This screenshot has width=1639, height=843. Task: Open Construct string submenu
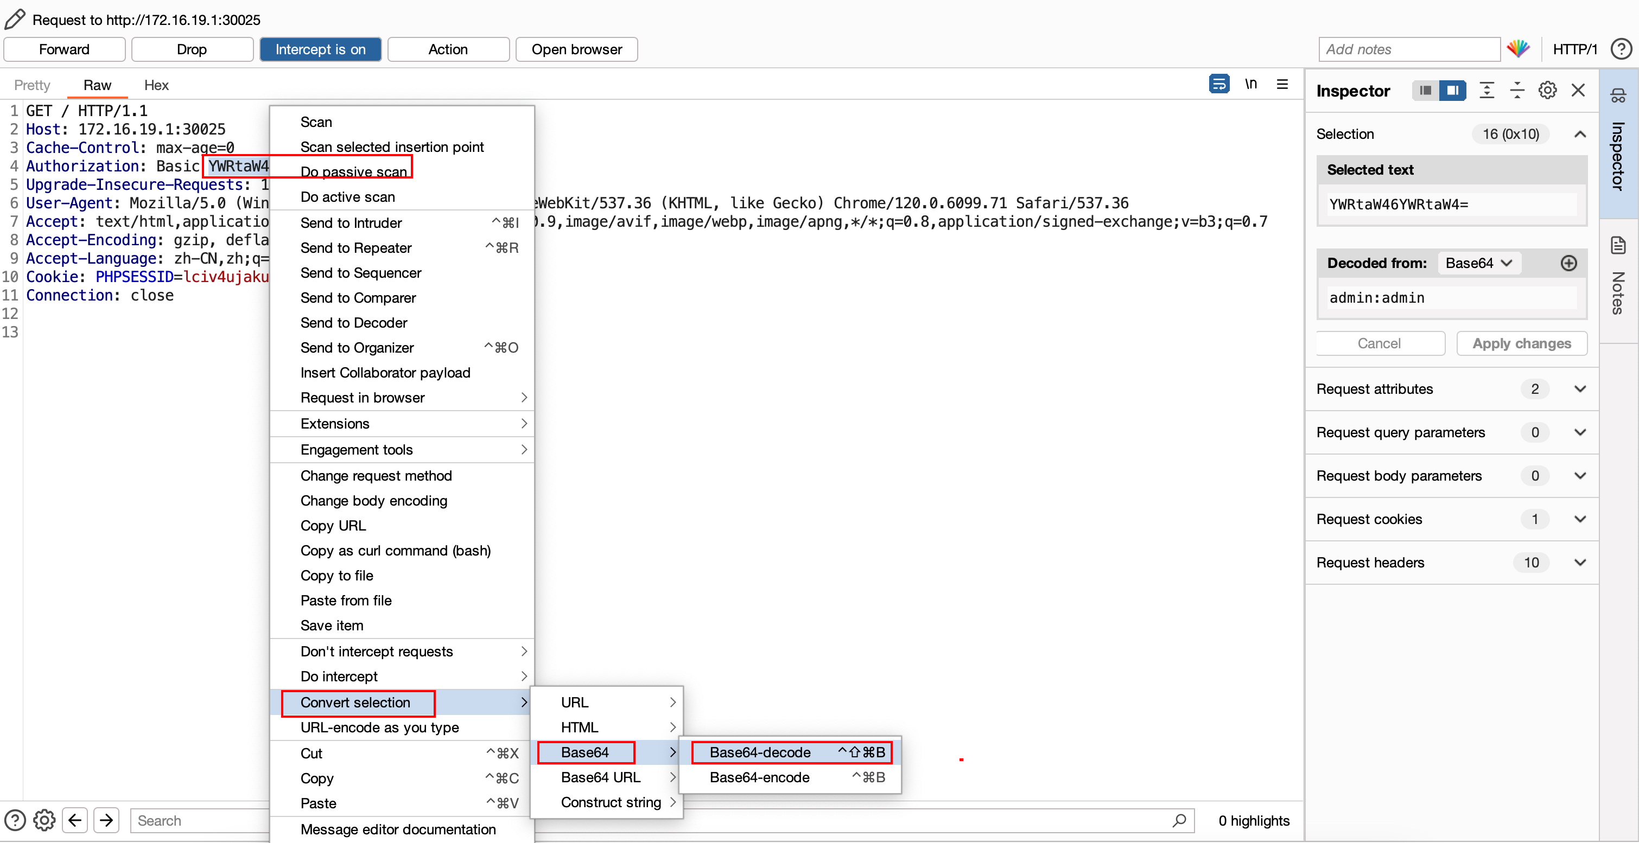click(607, 802)
